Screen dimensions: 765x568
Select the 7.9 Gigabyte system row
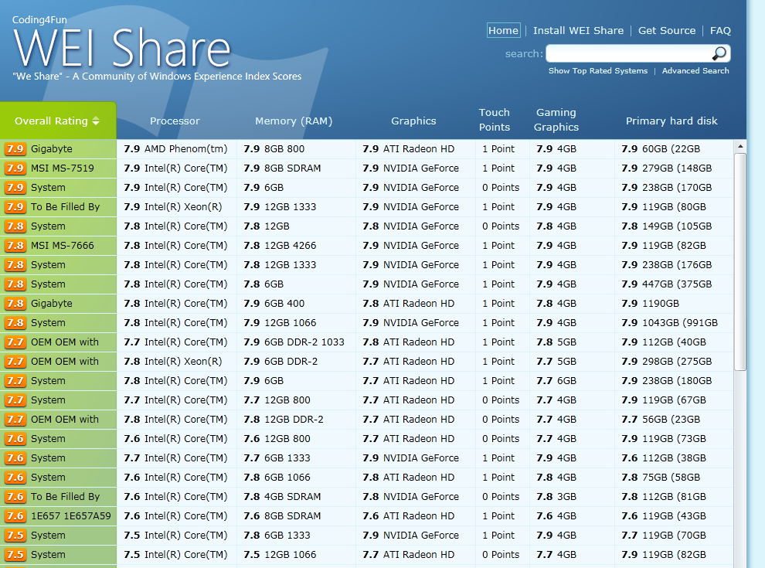[x=58, y=149]
